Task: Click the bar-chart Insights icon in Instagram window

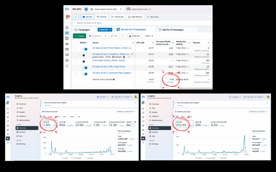Action: (x=143, y=138)
